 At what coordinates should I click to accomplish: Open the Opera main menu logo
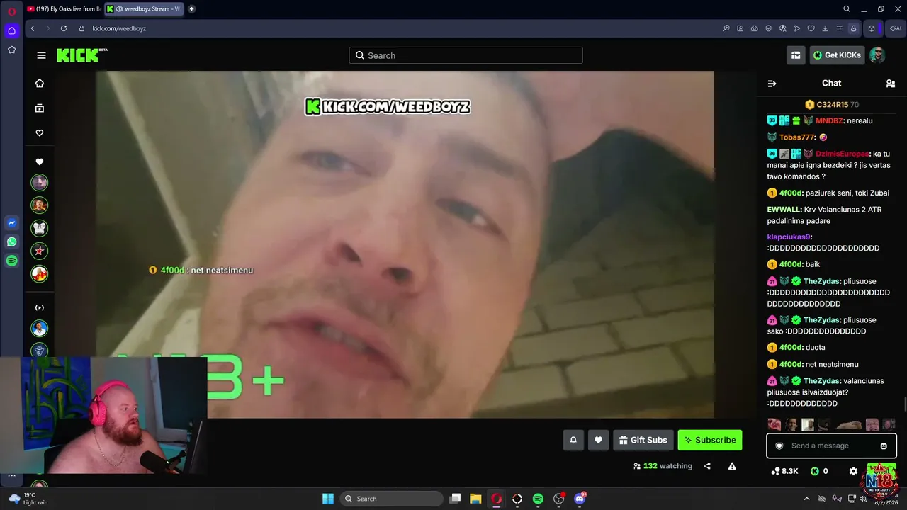point(11,11)
